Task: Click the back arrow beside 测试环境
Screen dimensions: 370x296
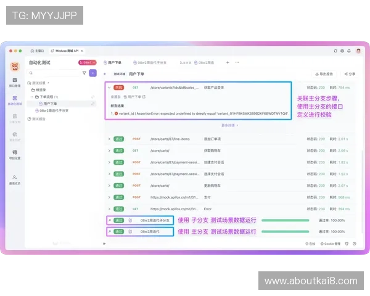Action: (x=105, y=74)
